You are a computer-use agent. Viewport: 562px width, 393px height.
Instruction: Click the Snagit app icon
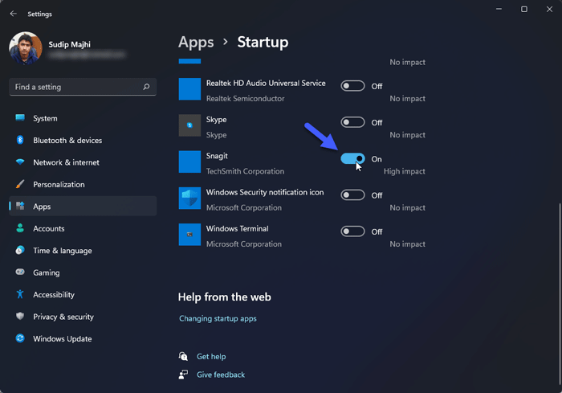[189, 162]
